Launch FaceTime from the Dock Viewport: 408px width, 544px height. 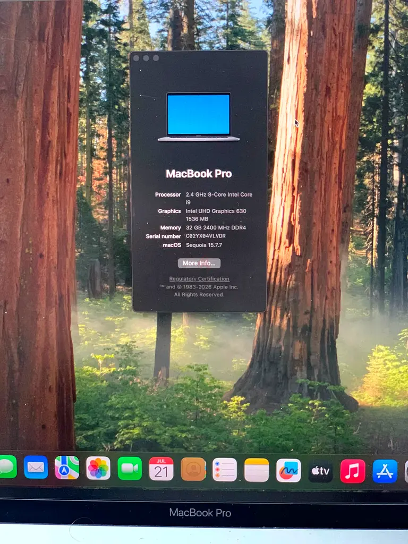[130, 469]
